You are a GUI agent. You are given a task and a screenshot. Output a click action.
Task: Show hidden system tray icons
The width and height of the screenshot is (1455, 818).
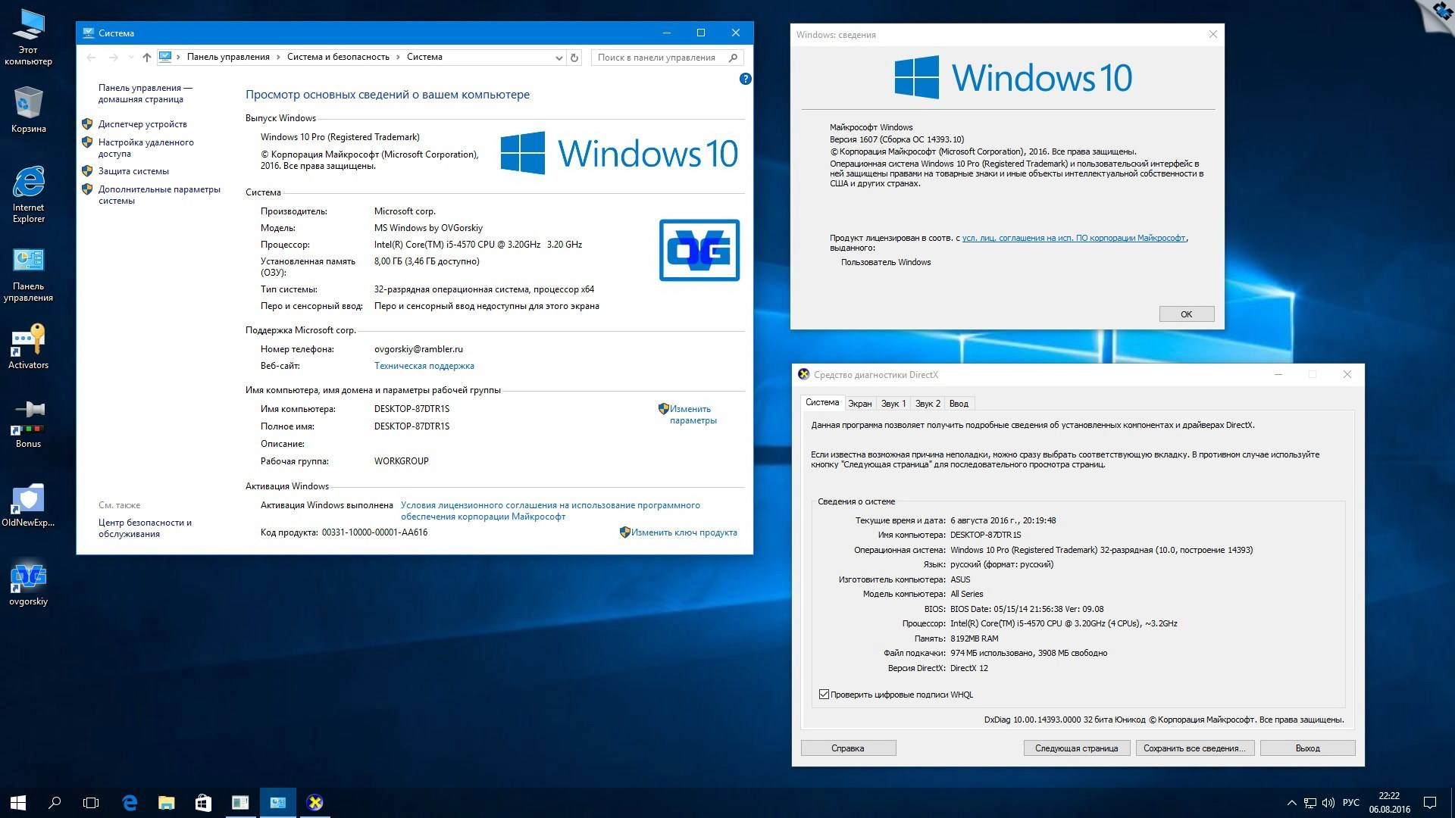tap(1291, 802)
